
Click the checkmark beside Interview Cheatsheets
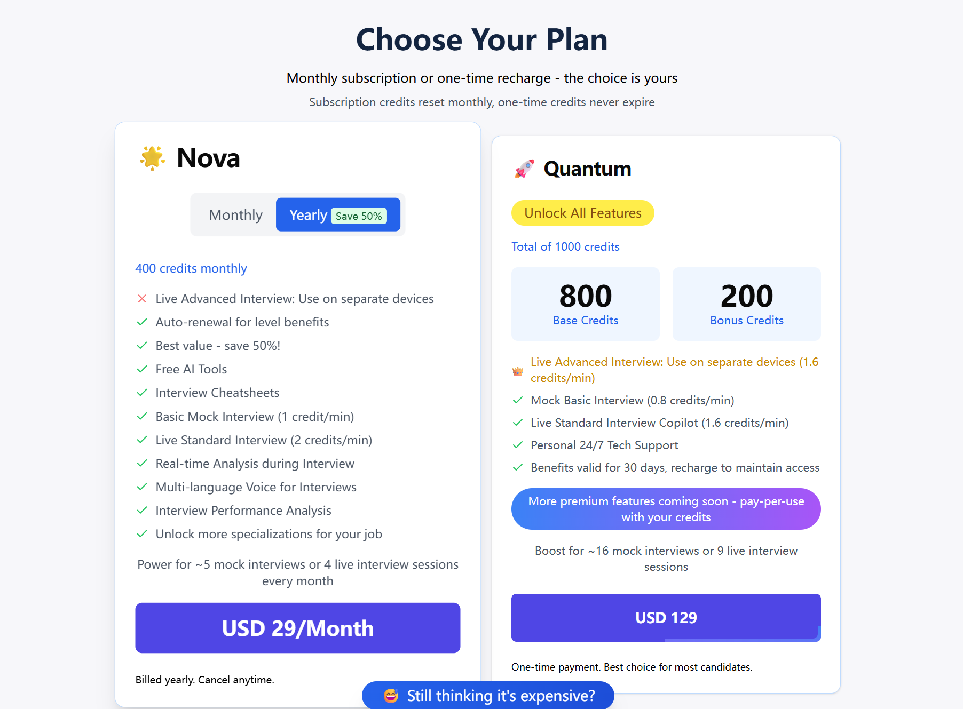coord(142,393)
